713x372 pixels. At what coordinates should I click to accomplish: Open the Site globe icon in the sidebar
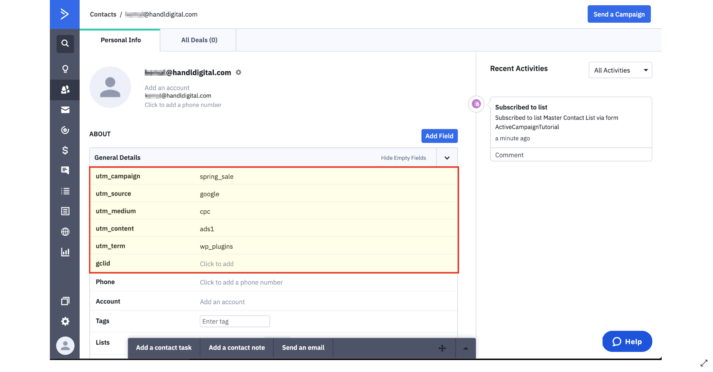tap(65, 232)
